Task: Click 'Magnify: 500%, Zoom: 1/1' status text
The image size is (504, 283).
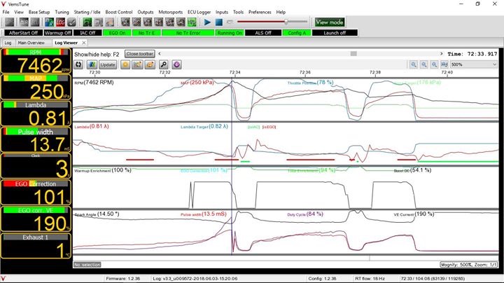Action: pyautogui.click(x=468, y=265)
